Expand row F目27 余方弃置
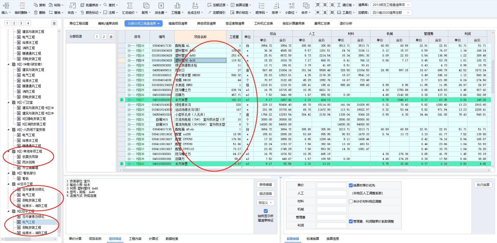This screenshot has height=243, width=497. (129, 100)
